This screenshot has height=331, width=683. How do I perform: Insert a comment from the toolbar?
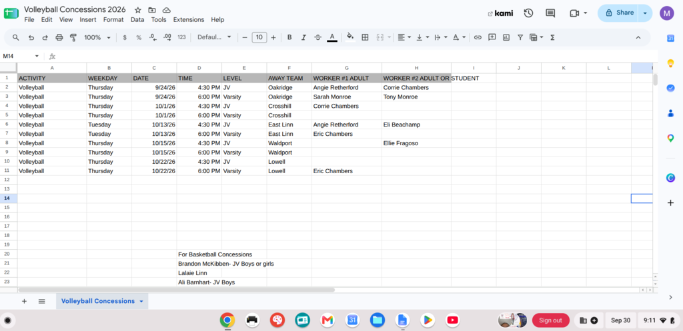[492, 37]
